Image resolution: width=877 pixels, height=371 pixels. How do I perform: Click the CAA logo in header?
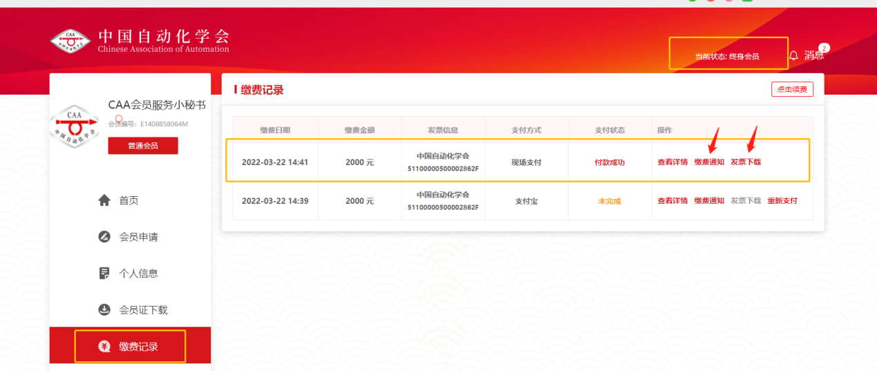[70, 40]
